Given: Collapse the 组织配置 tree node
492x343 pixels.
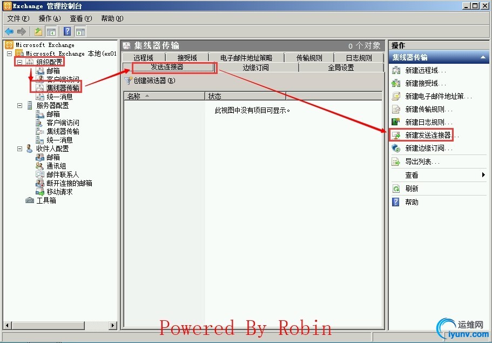Looking at the screenshot, I should (20, 62).
